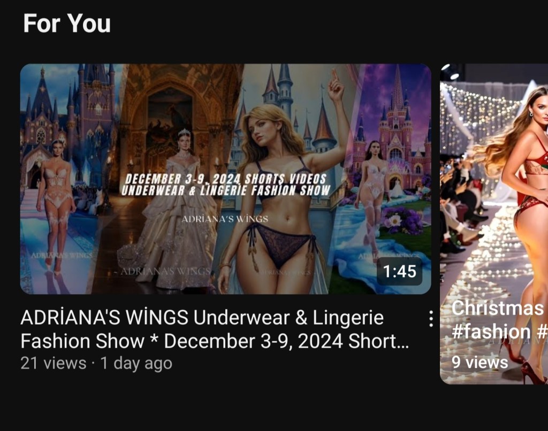Viewport: 548px width, 431px height.
Task: Click title line "Fashion Show * December 3-9, 2024"
Action: pos(182,341)
